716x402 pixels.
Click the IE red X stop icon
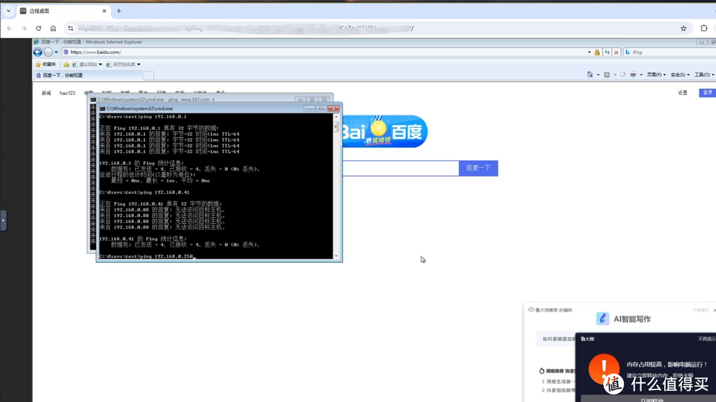[616, 52]
